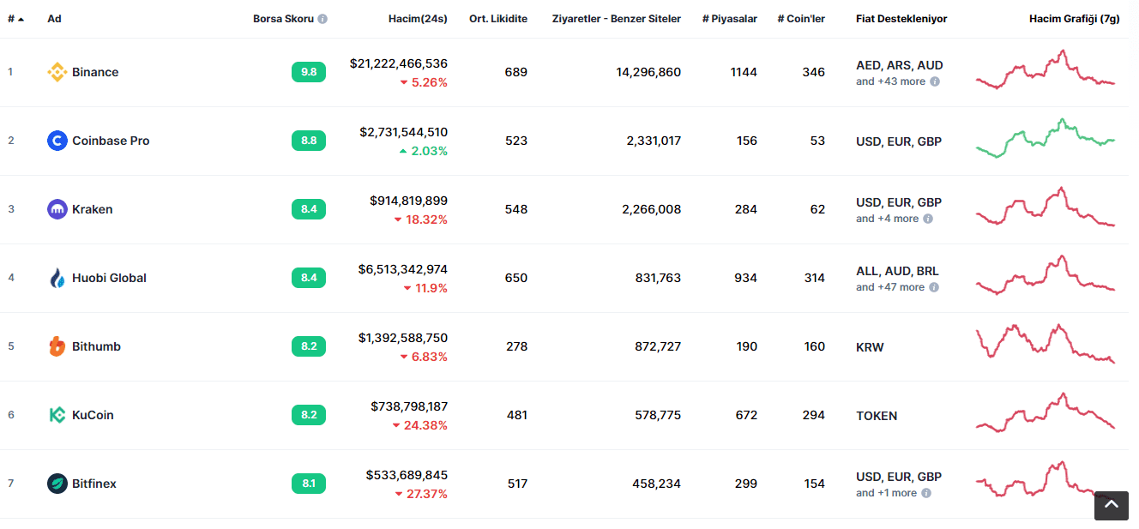Click the Hacim Grafiği (7g) header
The width and height of the screenshot is (1139, 529).
(1075, 19)
